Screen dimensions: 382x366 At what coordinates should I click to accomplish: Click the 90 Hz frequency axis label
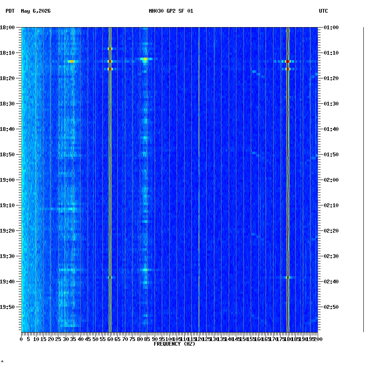pyautogui.click(x=155, y=339)
